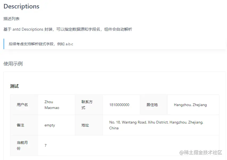Select the 描述列表 subtitle text

(x=11, y=19)
